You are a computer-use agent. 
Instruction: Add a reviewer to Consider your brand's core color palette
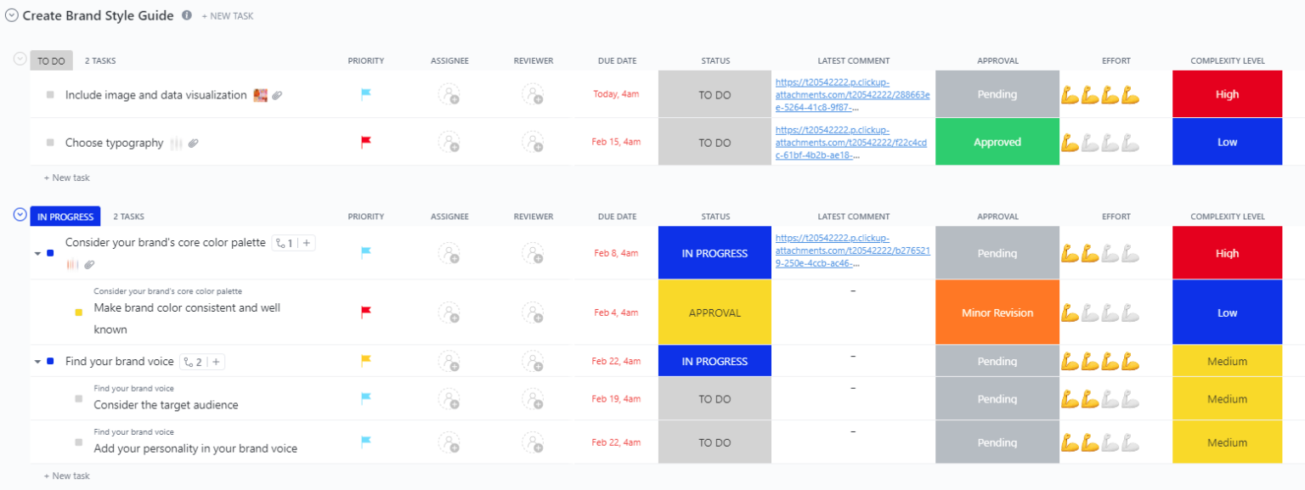[x=533, y=252]
